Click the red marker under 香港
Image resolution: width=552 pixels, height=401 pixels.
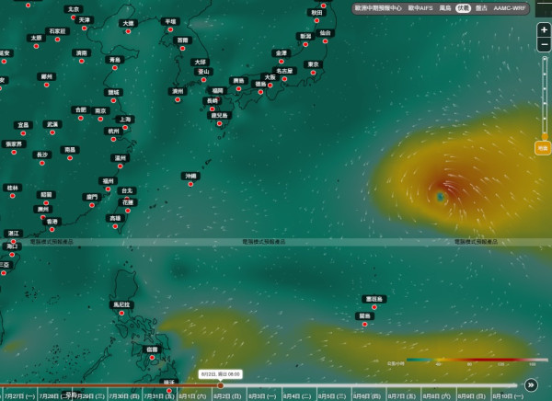point(52,230)
